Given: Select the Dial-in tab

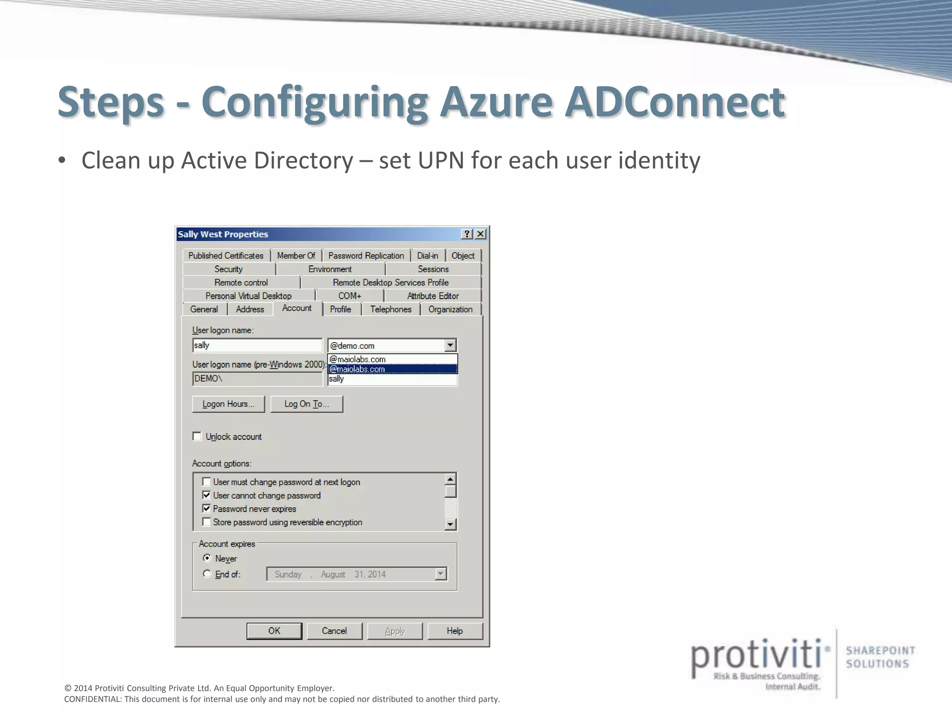Looking at the screenshot, I should click(428, 256).
